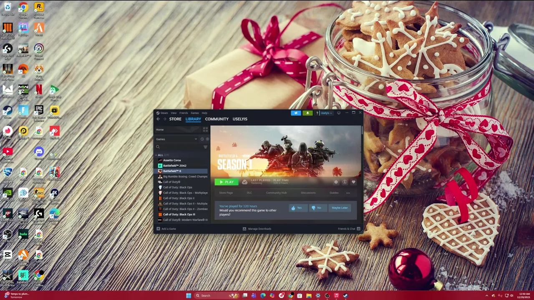Go to the STORE tab
This screenshot has width=534, height=300.
point(175,119)
